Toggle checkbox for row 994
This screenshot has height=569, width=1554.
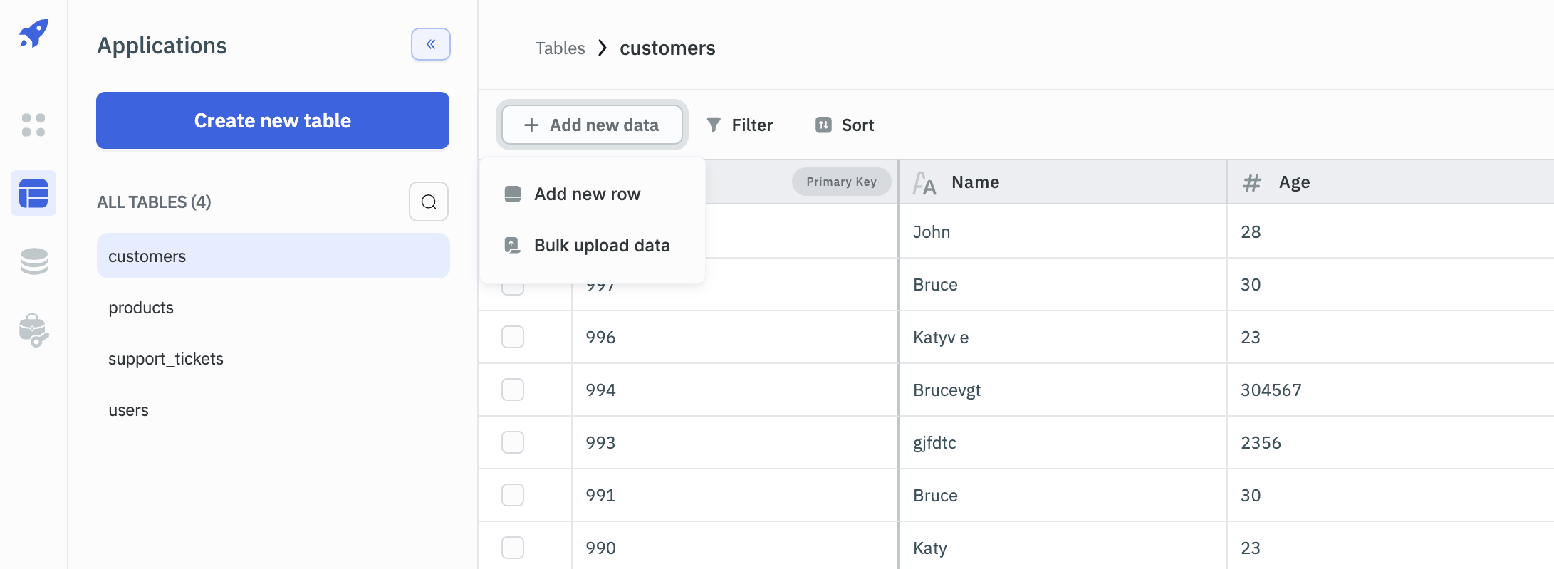tap(513, 390)
